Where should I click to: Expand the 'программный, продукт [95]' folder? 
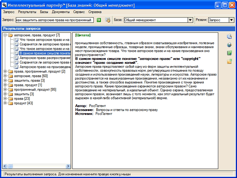pos(5,89)
